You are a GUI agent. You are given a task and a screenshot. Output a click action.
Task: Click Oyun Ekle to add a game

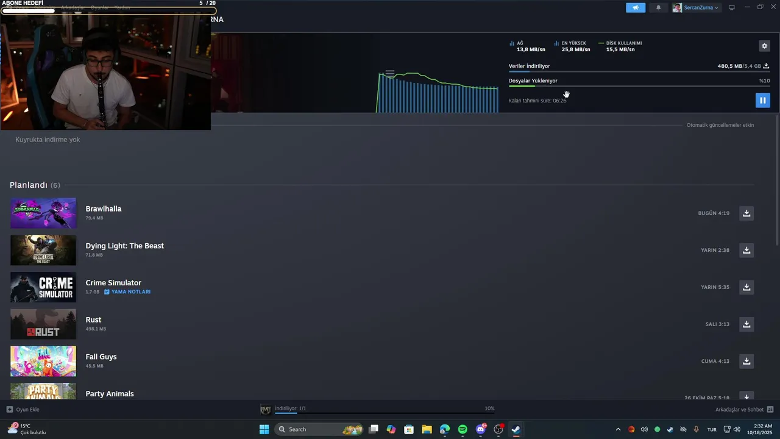(x=23, y=410)
